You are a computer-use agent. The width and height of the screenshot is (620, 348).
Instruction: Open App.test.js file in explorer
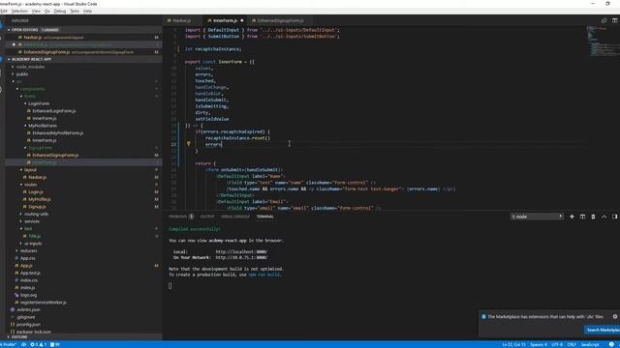[30, 273]
